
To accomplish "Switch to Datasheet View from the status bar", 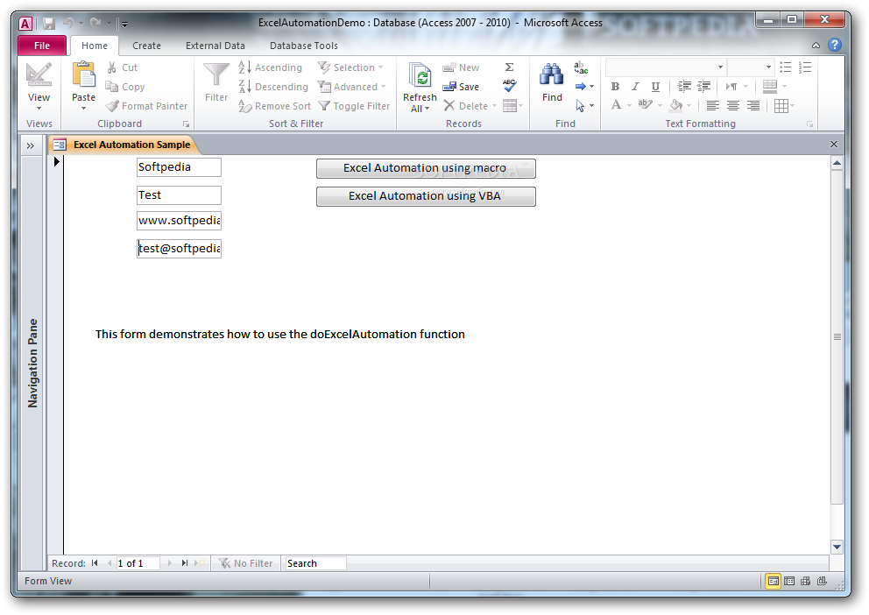I will 789,581.
